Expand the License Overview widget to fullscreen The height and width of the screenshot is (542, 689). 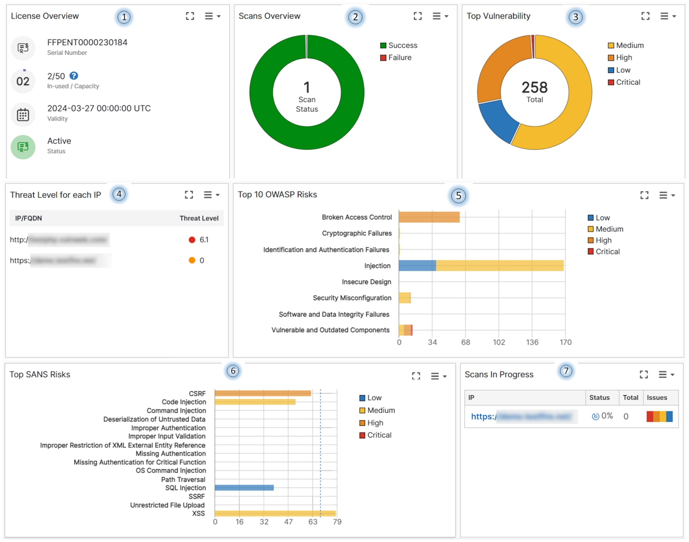pyautogui.click(x=190, y=16)
